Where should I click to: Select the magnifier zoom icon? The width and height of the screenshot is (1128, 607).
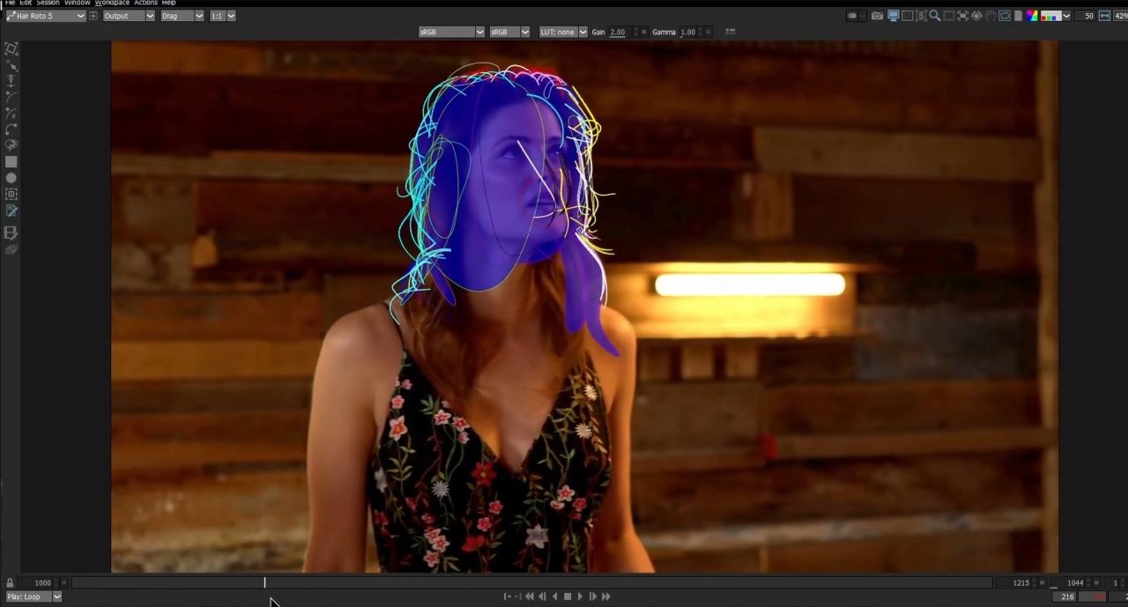pyautogui.click(x=934, y=16)
